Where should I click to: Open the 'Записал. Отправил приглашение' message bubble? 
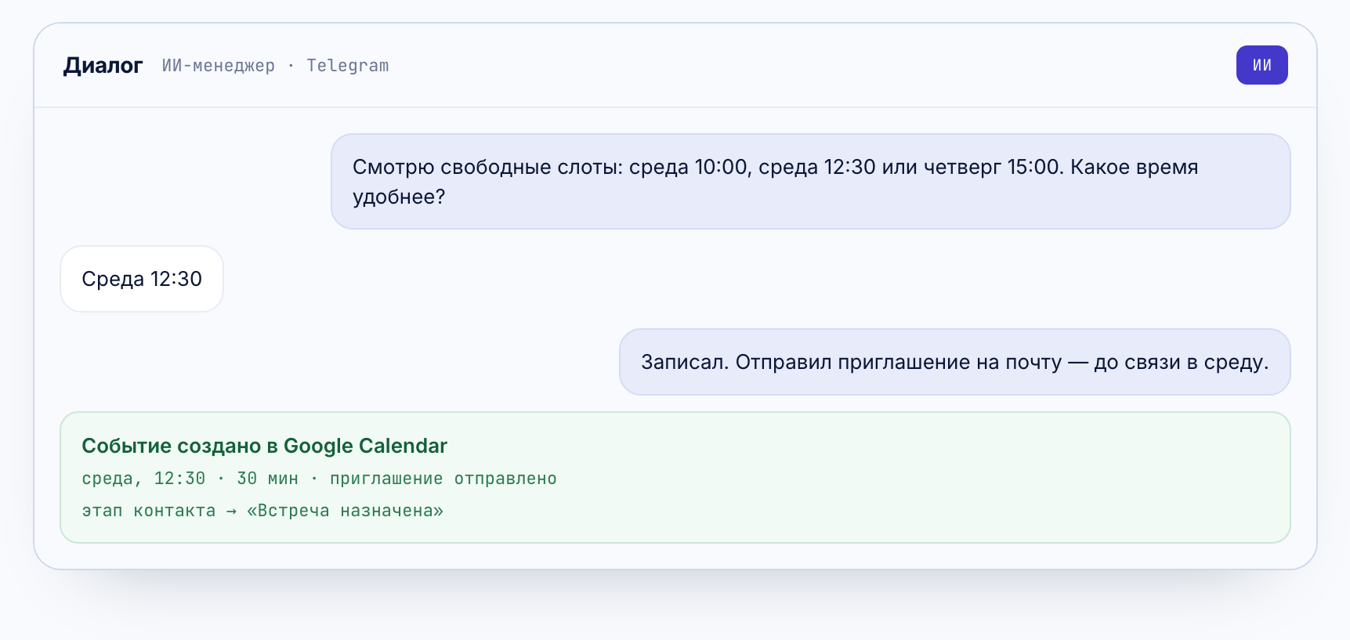click(x=954, y=362)
